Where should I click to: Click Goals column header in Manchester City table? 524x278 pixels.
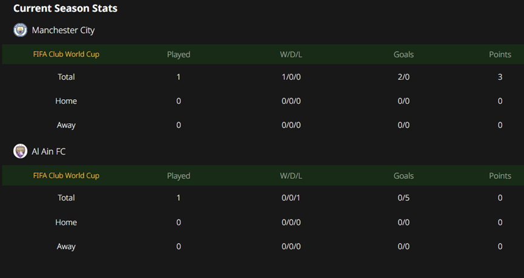tap(403, 54)
